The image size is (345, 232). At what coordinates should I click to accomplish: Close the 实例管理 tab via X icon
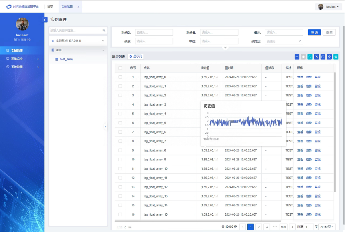click(78, 7)
